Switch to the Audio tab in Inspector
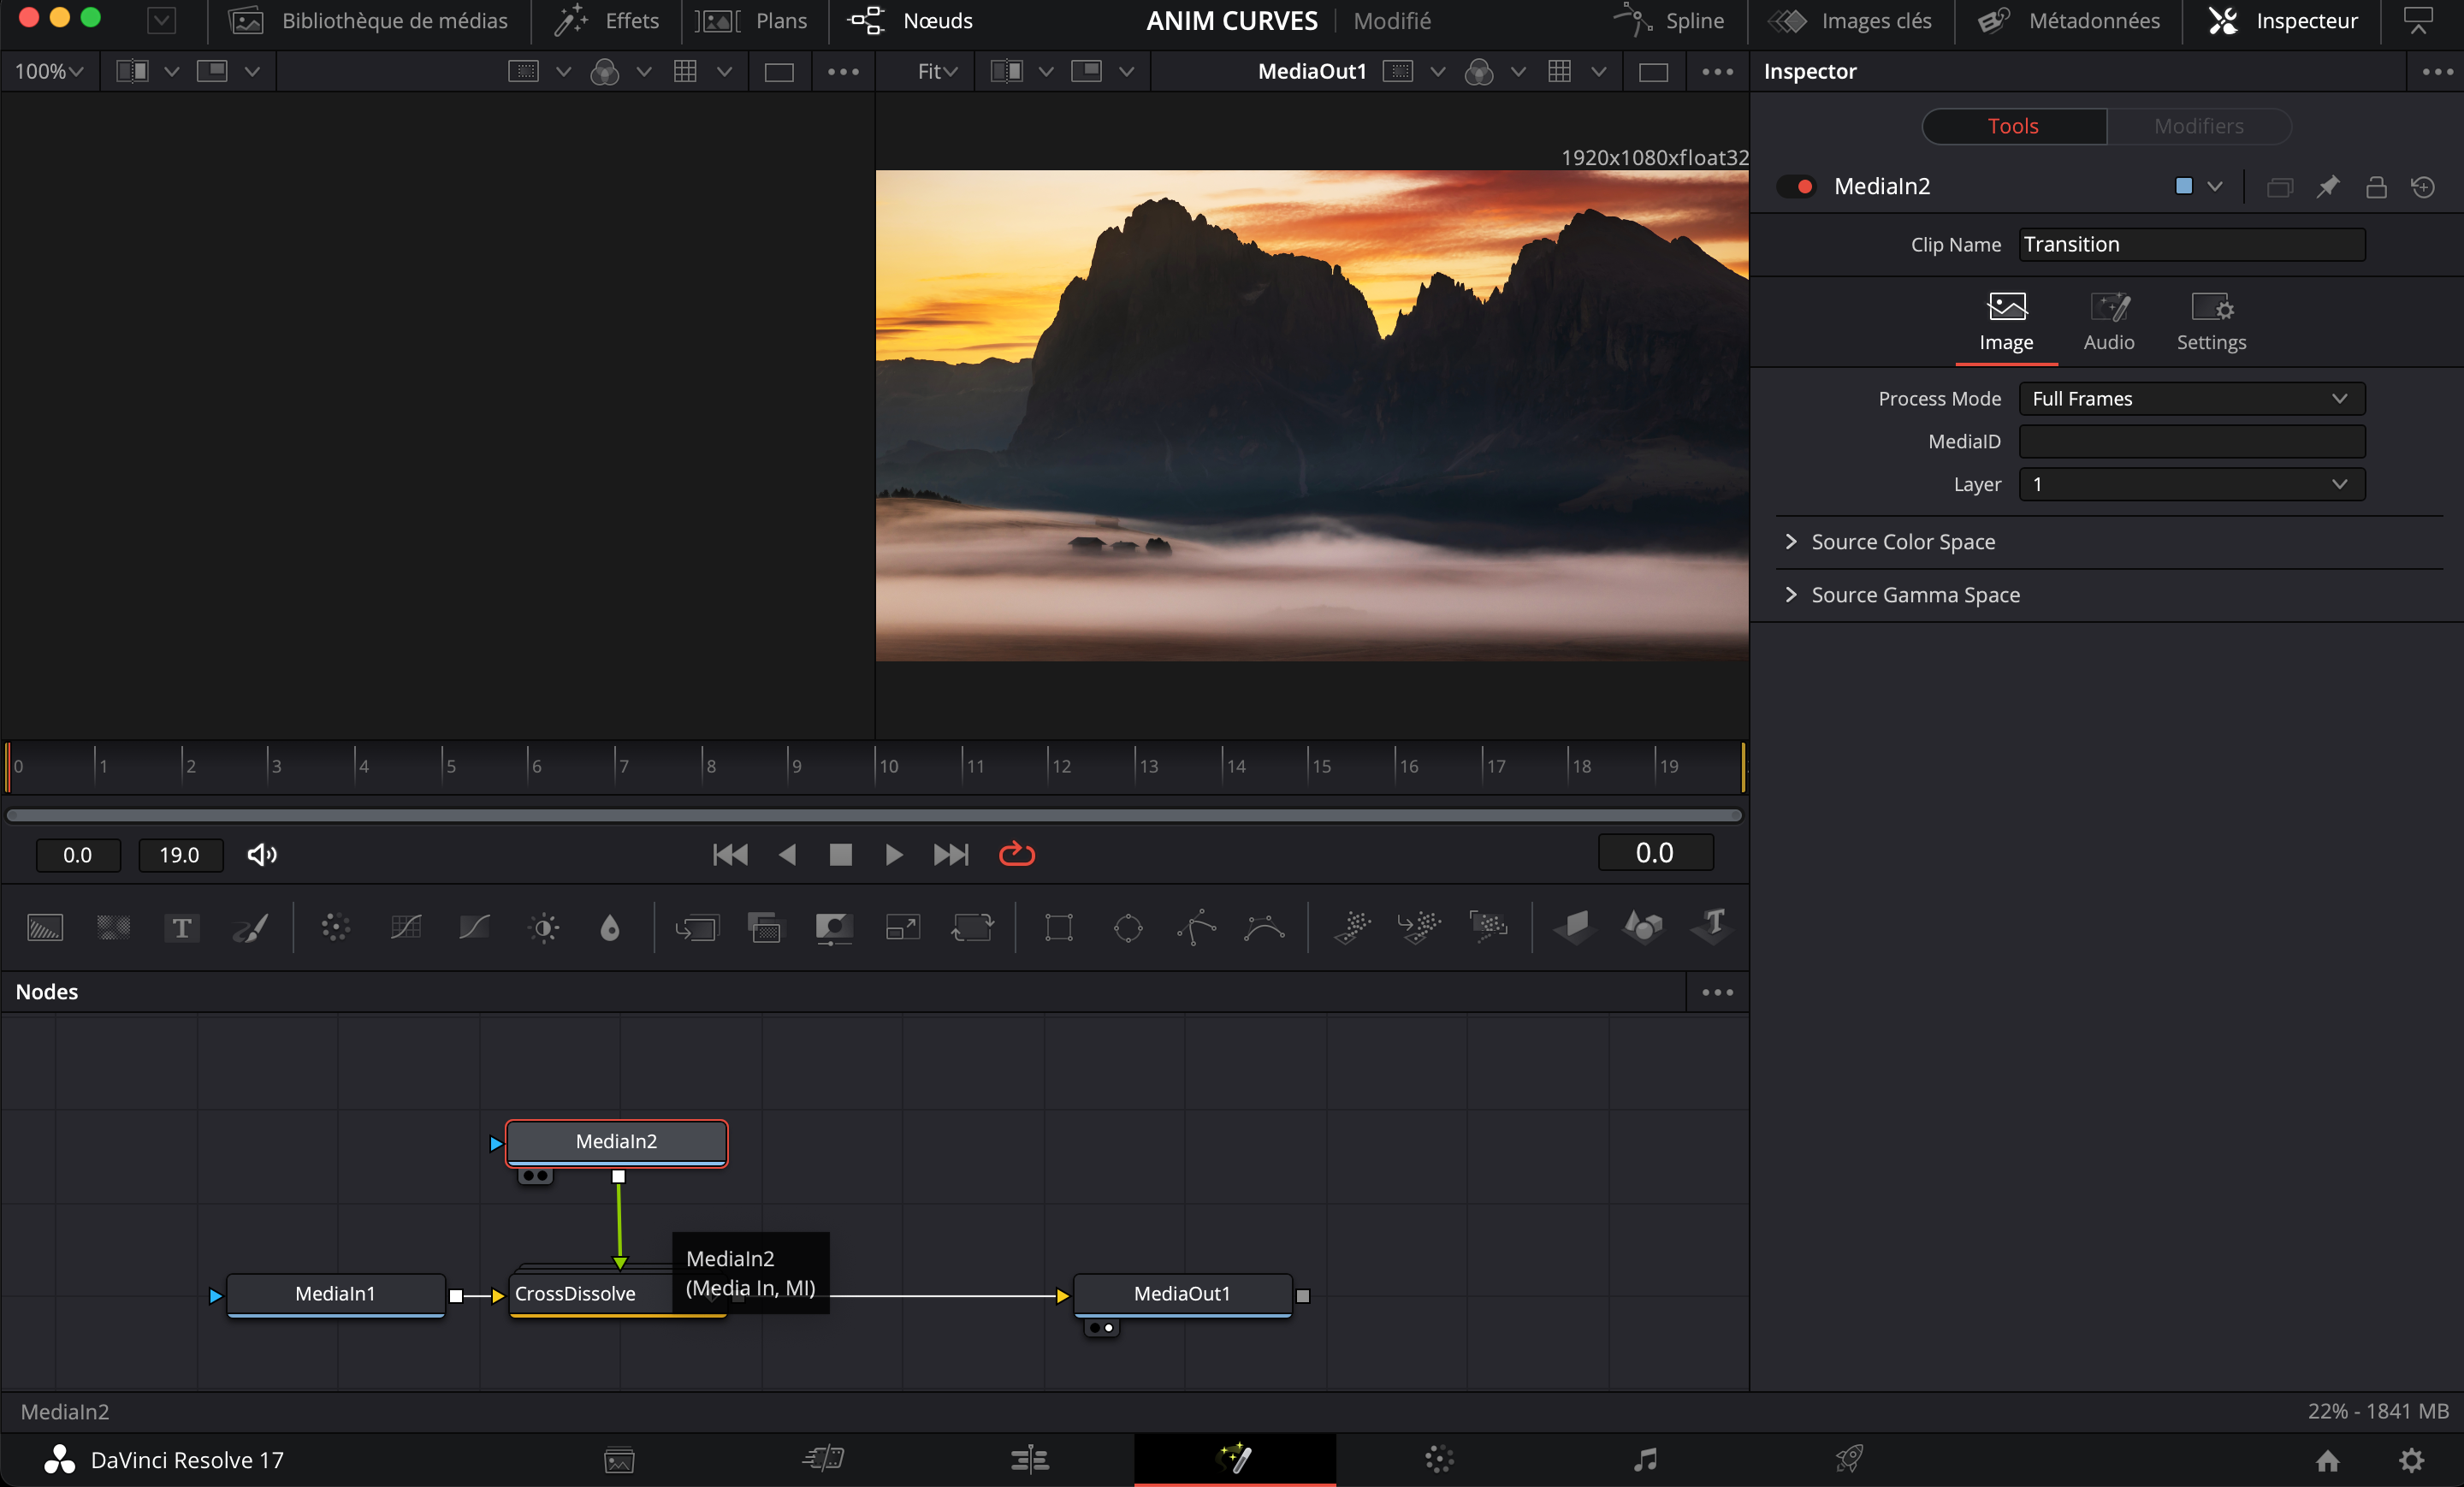The width and height of the screenshot is (2464, 1487). (2109, 322)
